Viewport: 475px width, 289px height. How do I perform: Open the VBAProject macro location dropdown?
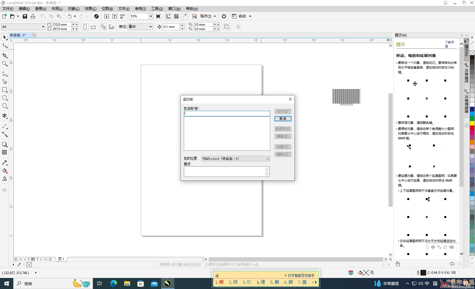click(268, 159)
